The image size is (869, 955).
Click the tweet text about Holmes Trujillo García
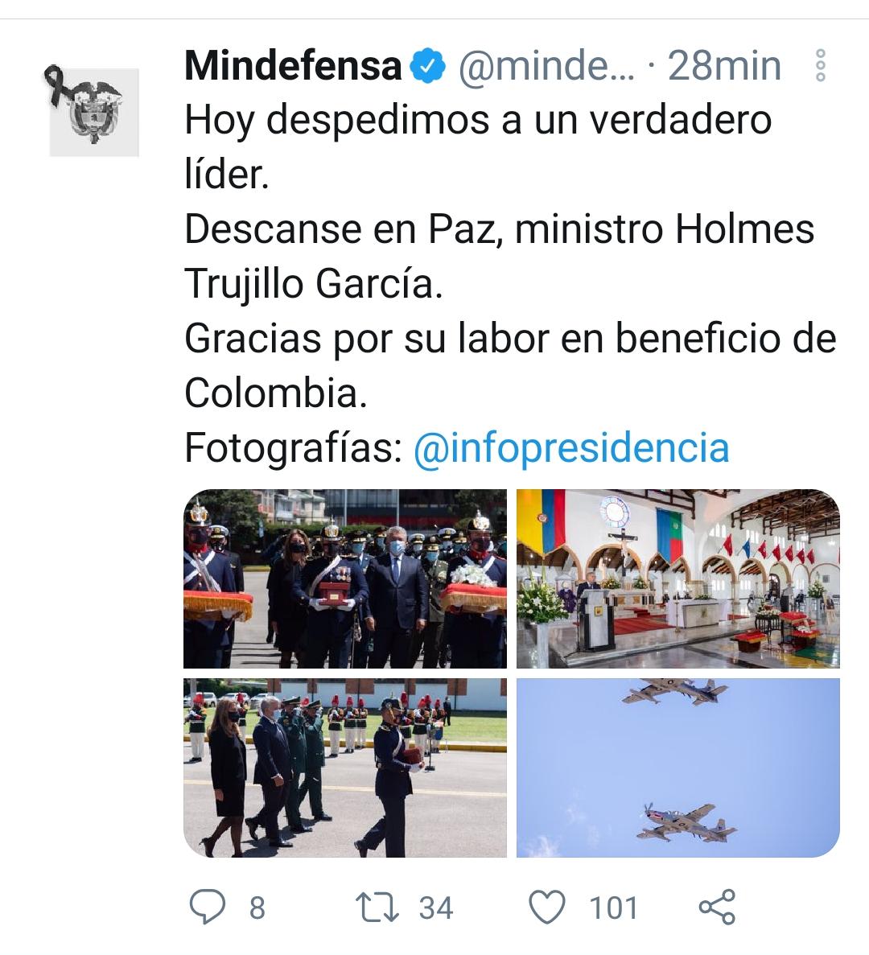coord(500,256)
